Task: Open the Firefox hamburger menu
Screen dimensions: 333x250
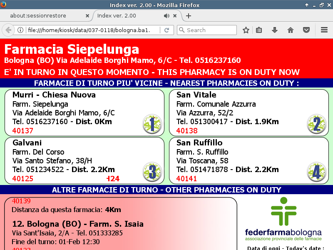Action: tap(324, 30)
